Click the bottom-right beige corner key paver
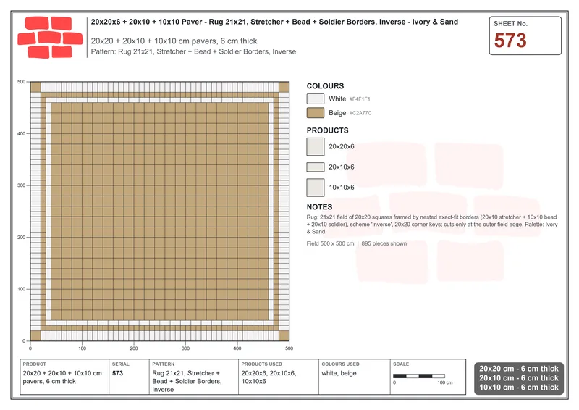This screenshot has width=579, height=410. click(284, 335)
